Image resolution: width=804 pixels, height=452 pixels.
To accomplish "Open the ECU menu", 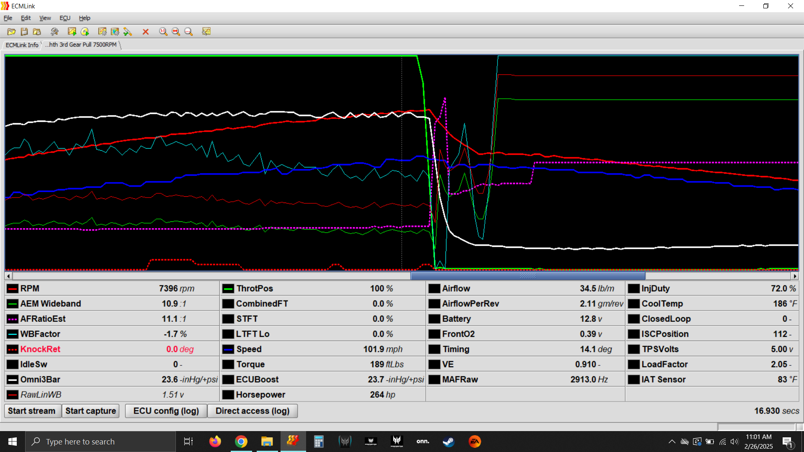I will pos(65,18).
